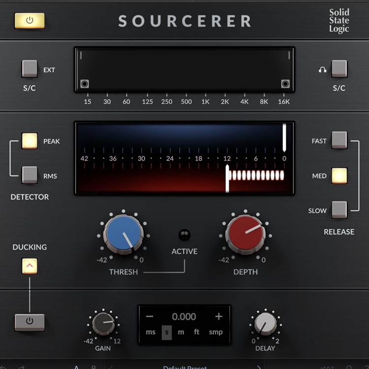Screen dimensions: 369x369
Task: Click the minus icon in the delay display
Action: click(150, 317)
